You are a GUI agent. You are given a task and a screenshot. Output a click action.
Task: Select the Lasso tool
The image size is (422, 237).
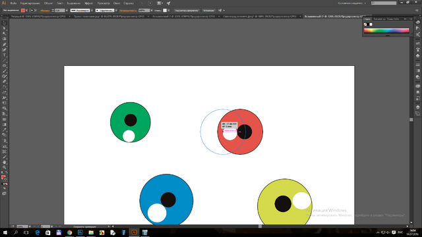(x=4, y=39)
